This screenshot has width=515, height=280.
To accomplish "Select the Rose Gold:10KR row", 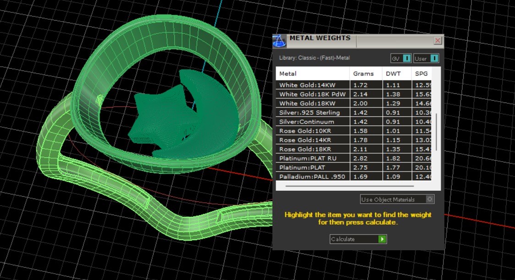I will (354, 131).
